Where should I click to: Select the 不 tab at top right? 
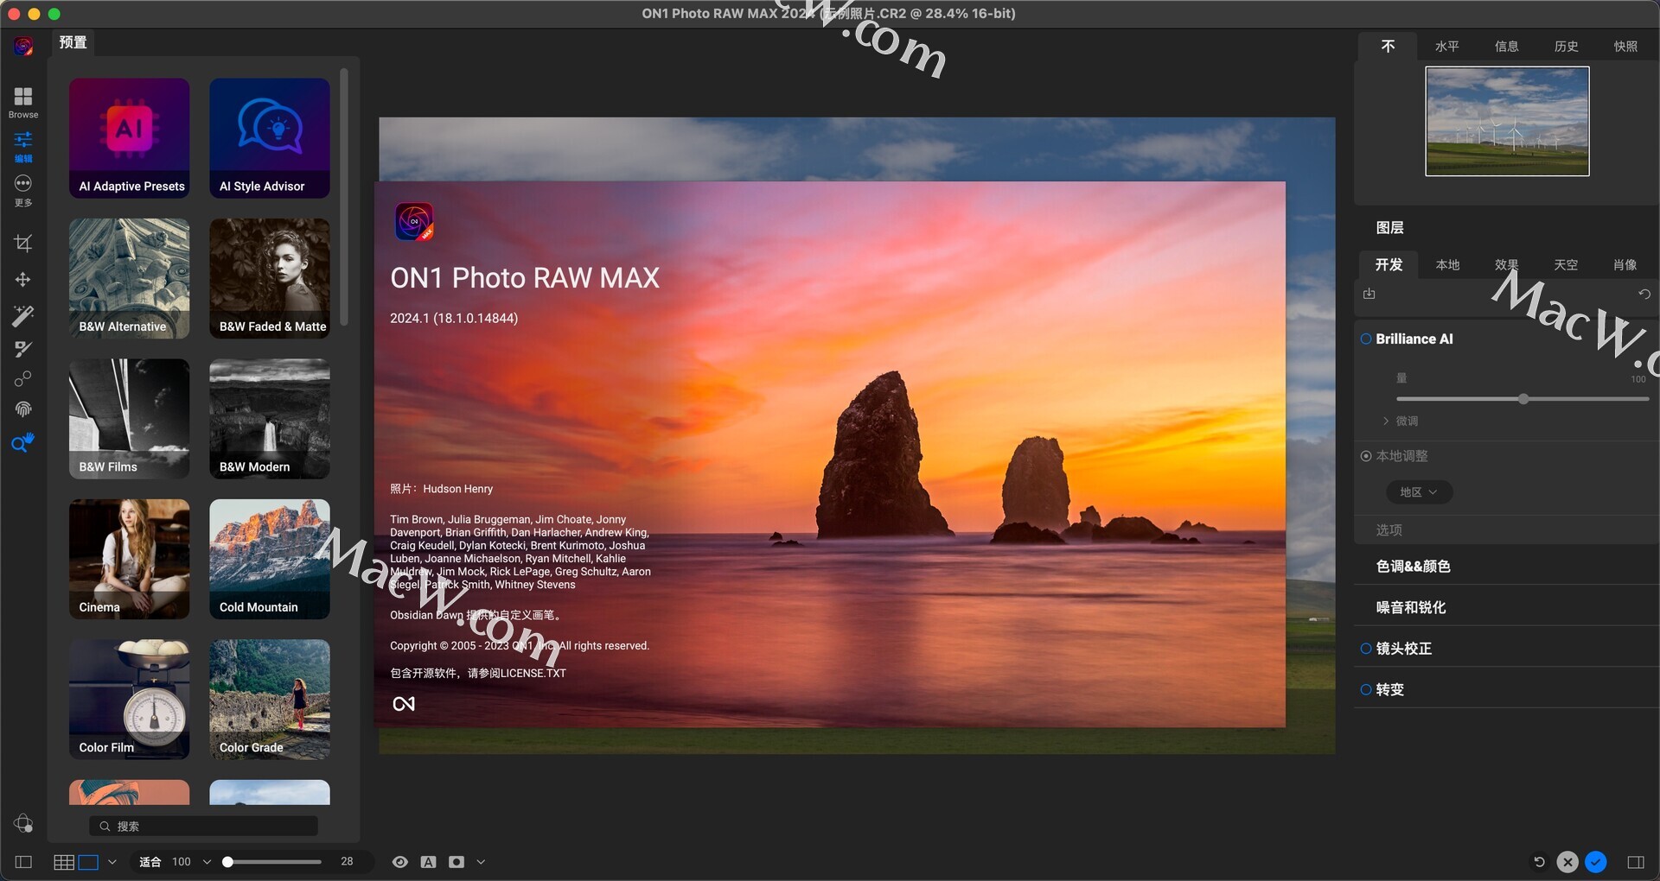coord(1388,46)
